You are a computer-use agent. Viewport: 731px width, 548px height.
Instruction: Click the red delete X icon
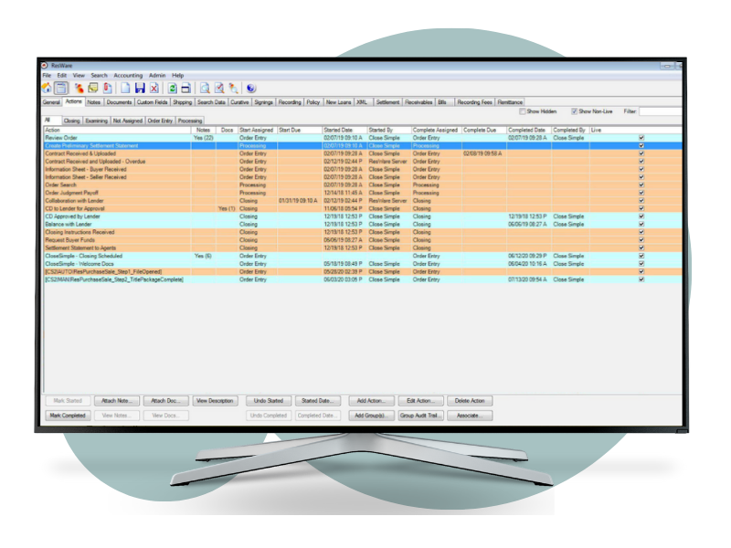[x=153, y=86]
